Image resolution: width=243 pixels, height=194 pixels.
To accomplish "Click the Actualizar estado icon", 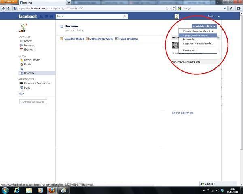I will click(62, 39).
